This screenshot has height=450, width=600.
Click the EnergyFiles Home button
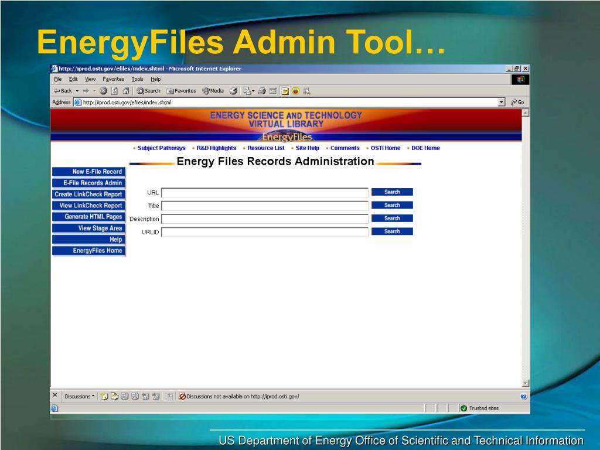click(89, 251)
